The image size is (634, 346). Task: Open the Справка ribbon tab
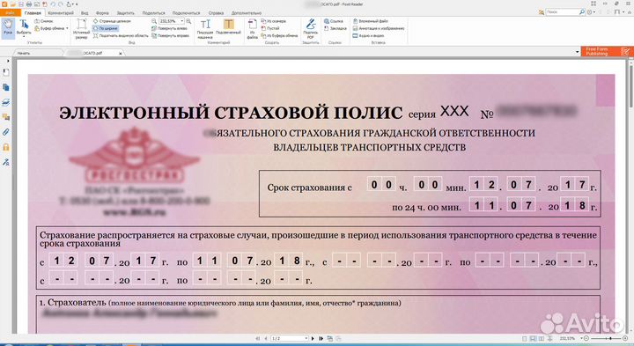click(216, 13)
